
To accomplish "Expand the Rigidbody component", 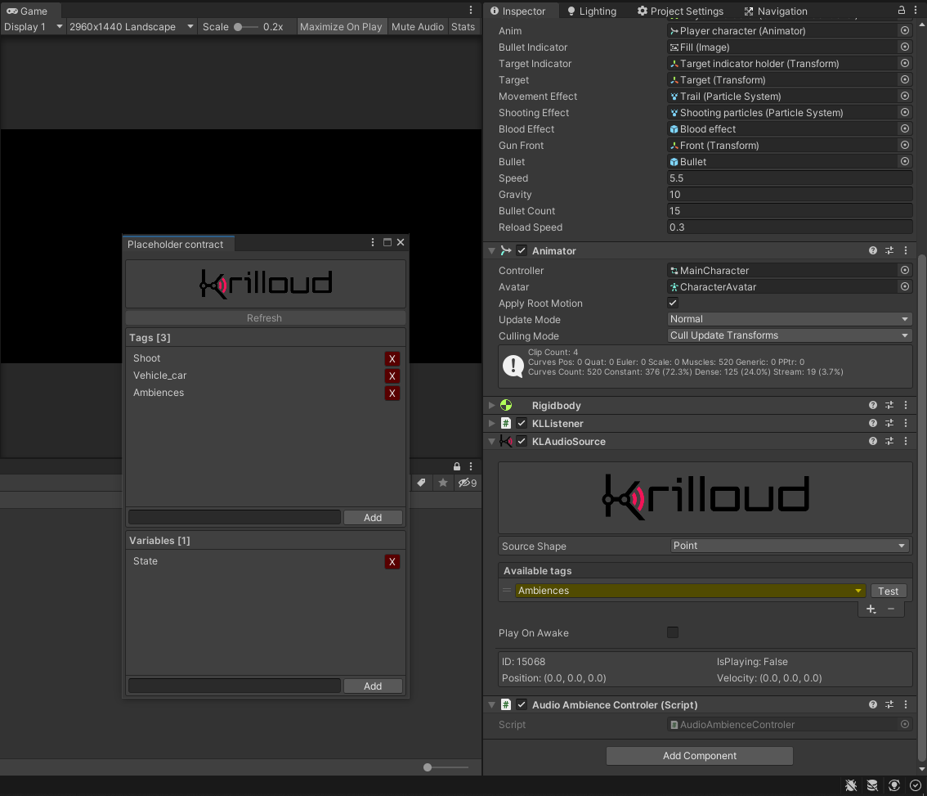I will (x=491, y=406).
